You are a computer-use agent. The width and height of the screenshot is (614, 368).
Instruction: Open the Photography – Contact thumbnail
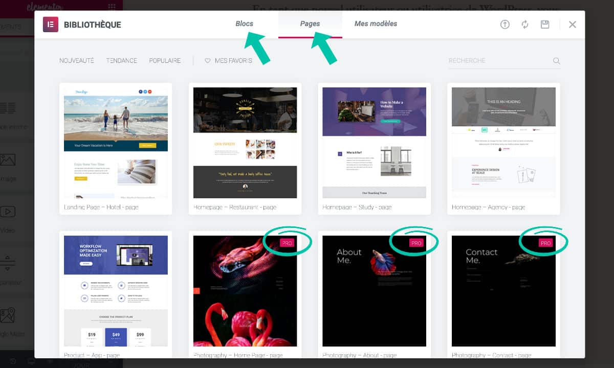coord(503,291)
